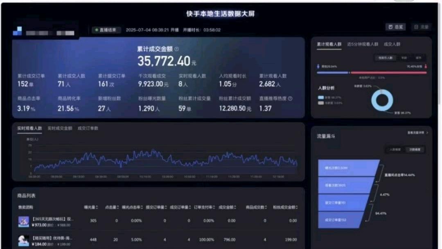Click 商品点击率 value 3.19%
This screenshot has width=442, height=249.
[x=26, y=109]
